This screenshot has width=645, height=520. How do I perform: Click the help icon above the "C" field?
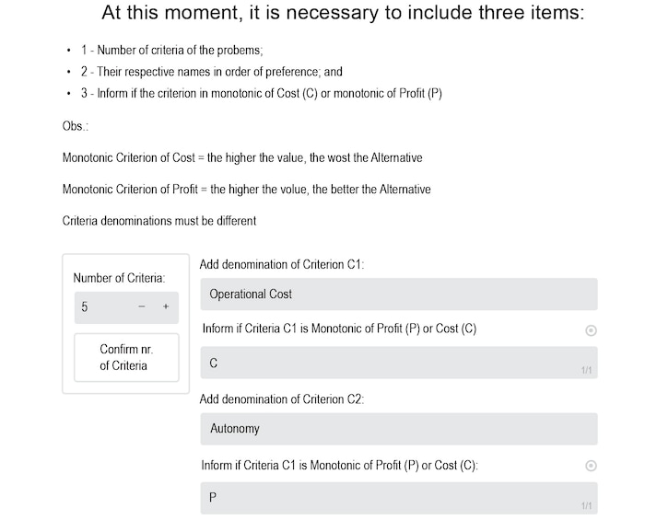pos(591,330)
